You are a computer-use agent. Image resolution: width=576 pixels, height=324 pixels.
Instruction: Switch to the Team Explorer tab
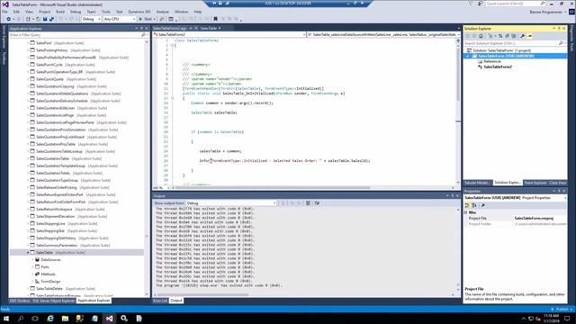click(535, 183)
